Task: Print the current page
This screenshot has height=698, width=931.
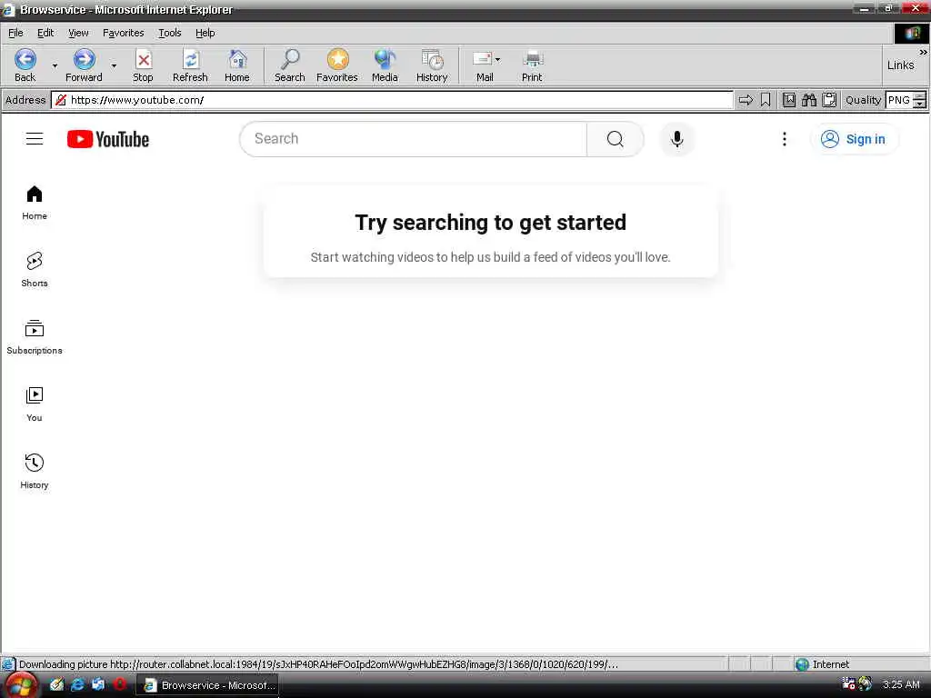Action: coord(532,65)
